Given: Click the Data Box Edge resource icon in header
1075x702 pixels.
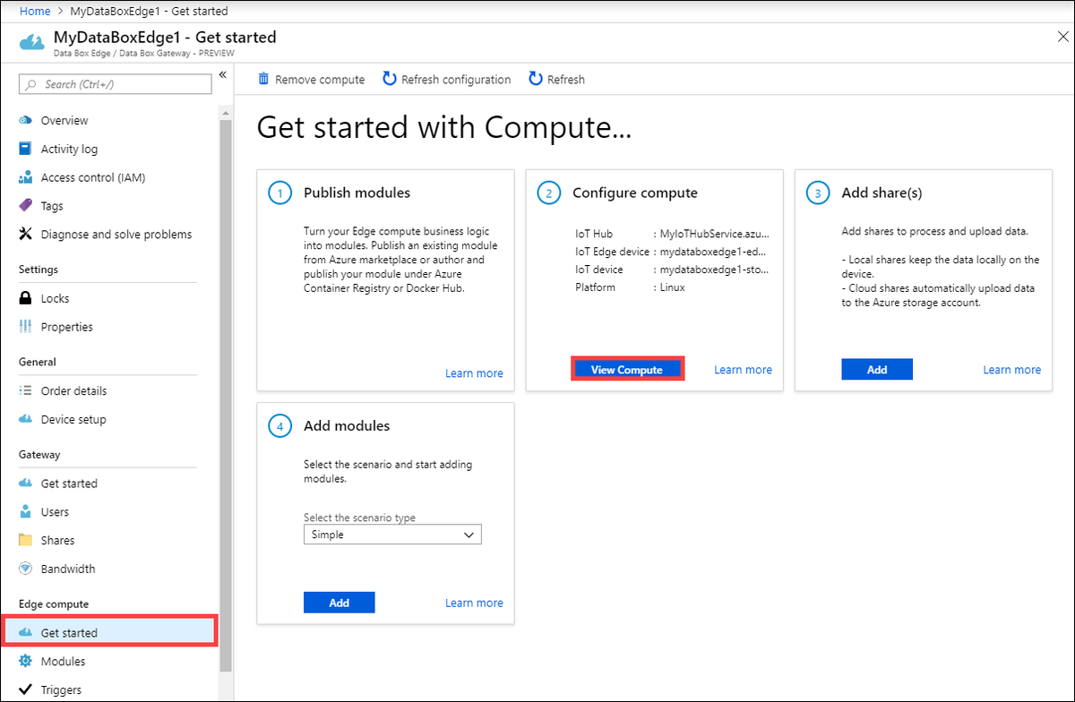Looking at the screenshot, I should point(32,43).
